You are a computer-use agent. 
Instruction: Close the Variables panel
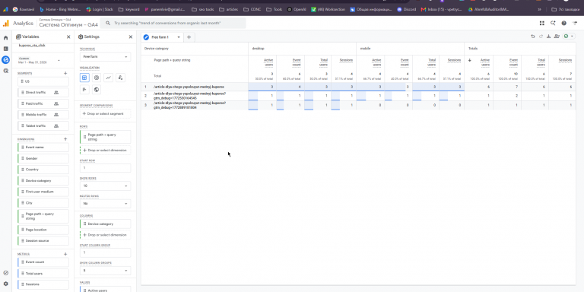click(68, 36)
